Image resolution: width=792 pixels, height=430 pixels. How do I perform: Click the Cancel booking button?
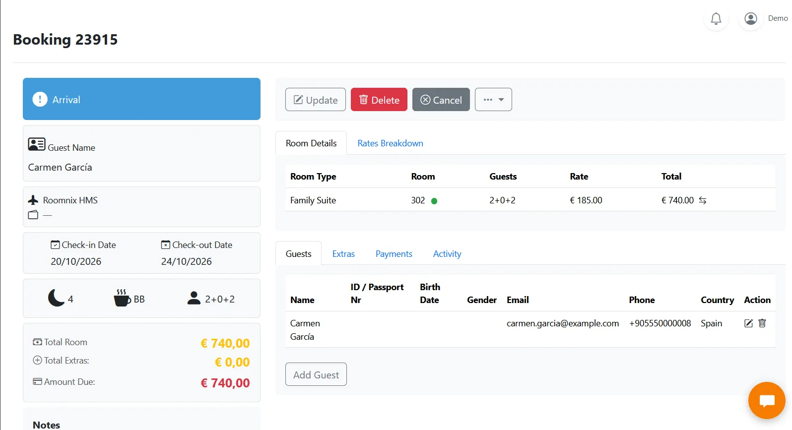[441, 100]
